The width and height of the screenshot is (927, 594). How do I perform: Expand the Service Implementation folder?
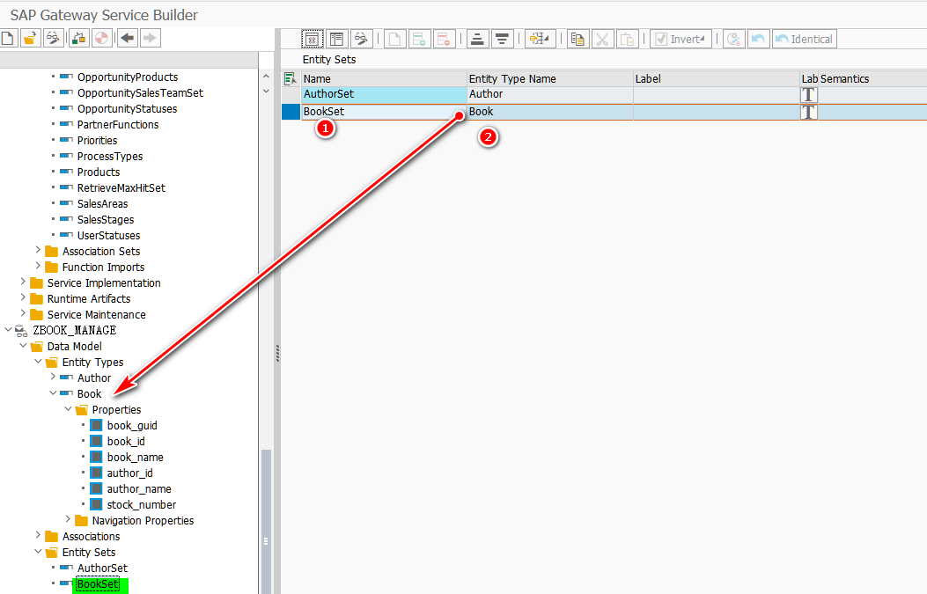click(x=23, y=282)
